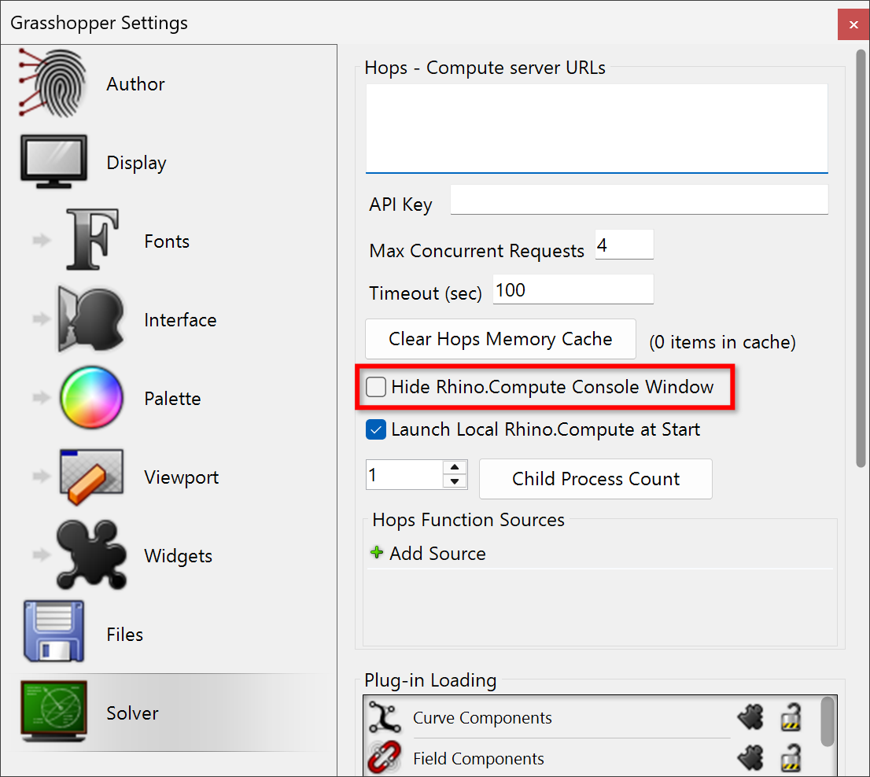870x777 pixels.
Task: Open the Fonts settings icon
Action: pos(92,241)
